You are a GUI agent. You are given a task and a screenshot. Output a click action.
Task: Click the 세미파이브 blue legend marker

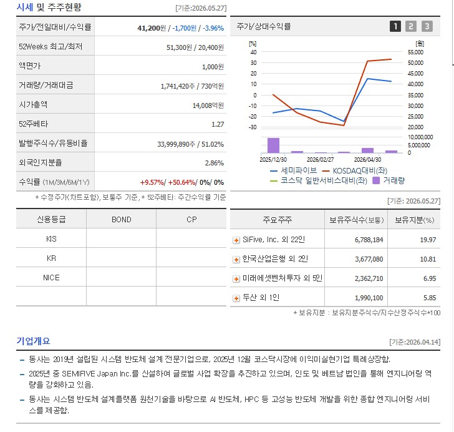point(274,171)
